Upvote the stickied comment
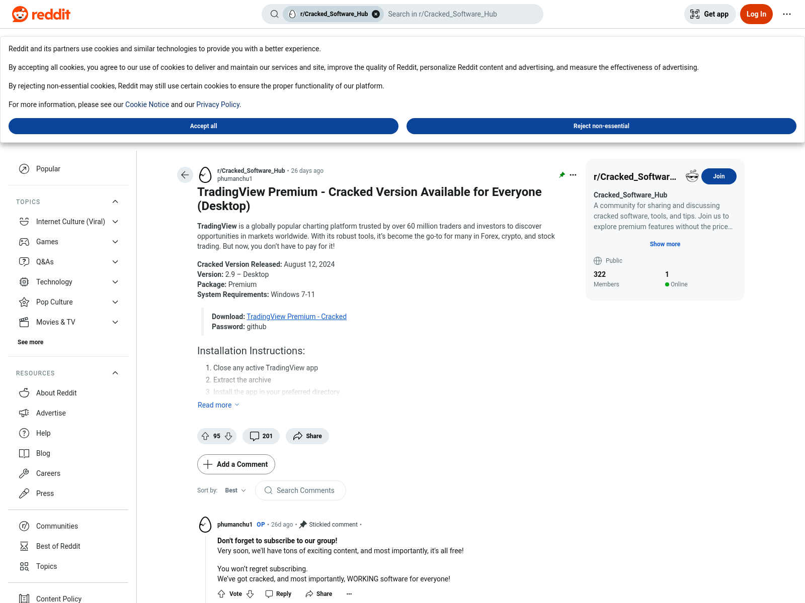Image resolution: width=805 pixels, height=603 pixels. pos(221,594)
